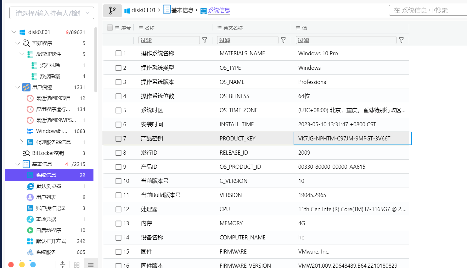Image resolution: width=467 pixels, height=268 pixels.
Task: Click the 基本信息 list icon in breadcrumb
Action: pyautogui.click(x=167, y=9)
